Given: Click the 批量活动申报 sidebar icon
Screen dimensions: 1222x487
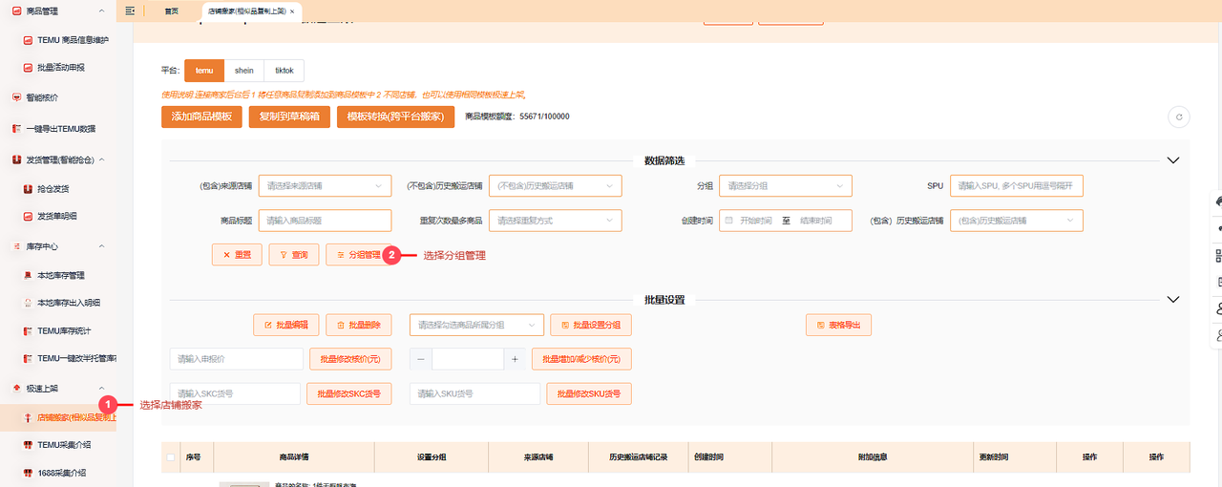Looking at the screenshot, I should pyautogui.click(x=29, y=68).
